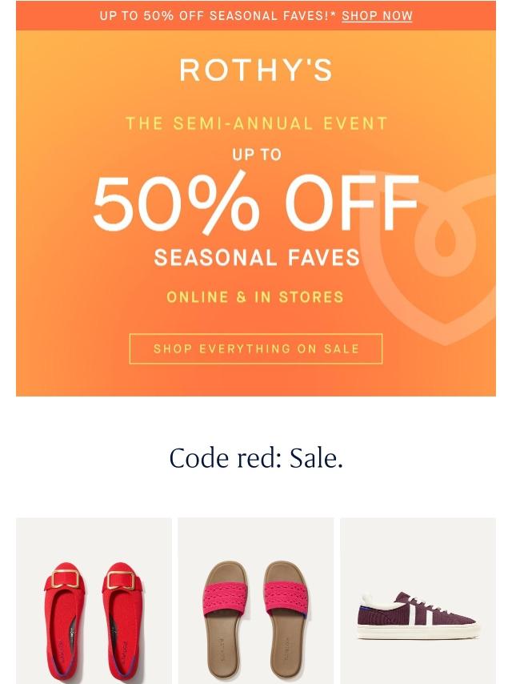The width and height of the screenshot is (512, 684).
Task: Click the small 'UP TO' text above 50% OFF
Action: tap(257, 155)
